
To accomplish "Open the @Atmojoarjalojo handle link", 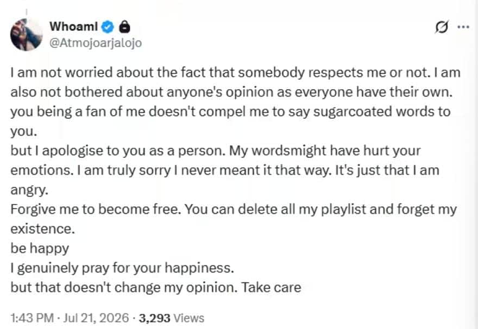I will coord(96,43).
